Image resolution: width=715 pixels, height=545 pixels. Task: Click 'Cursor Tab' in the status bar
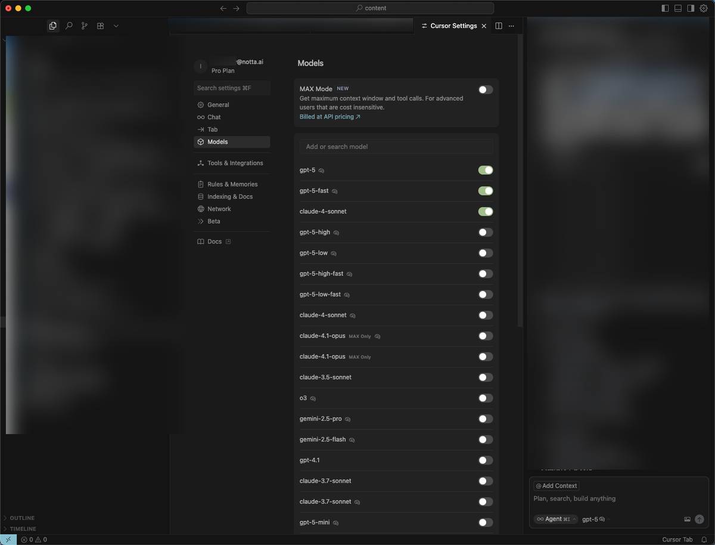[x=677, y=540]
